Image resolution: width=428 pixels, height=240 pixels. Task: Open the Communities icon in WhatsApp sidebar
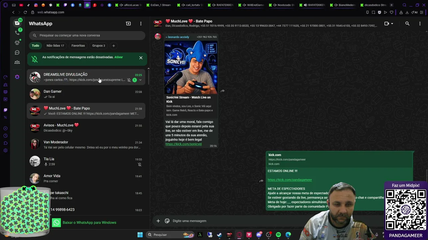(x=17, y=62)
